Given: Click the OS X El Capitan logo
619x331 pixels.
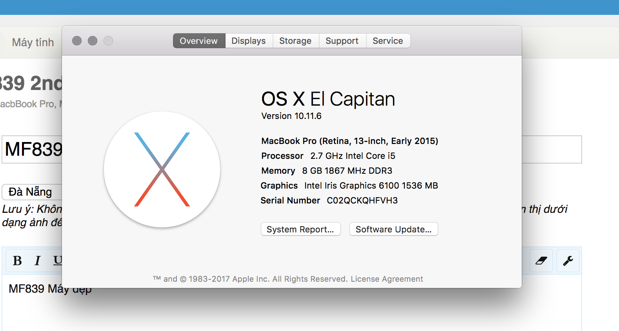Looking at the screenshot, I should tap(162, 169).
